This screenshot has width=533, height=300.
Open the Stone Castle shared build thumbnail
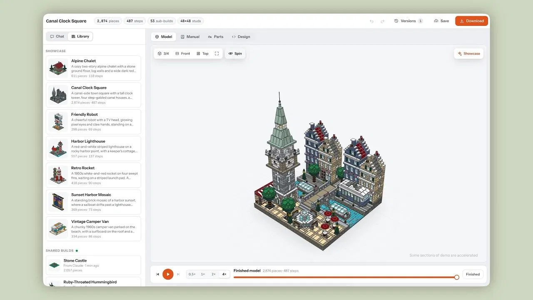(54, 265)
